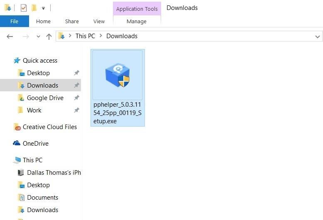Click the Back navigation arrow
Viewport: 323px width, 220px height.
point(10,37)
